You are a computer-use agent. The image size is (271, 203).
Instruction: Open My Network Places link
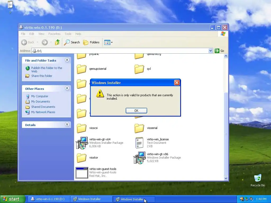coord(43,112)
